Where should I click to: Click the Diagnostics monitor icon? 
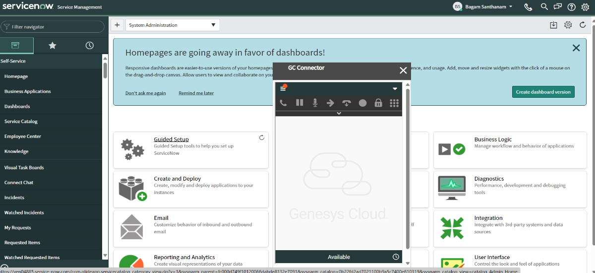tap(452, 188)
